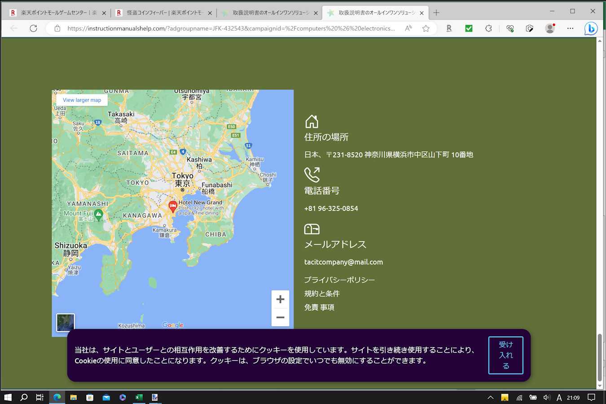Click the address bar URL field
Viewport: 606px width, 404px height.
point(231,28)
